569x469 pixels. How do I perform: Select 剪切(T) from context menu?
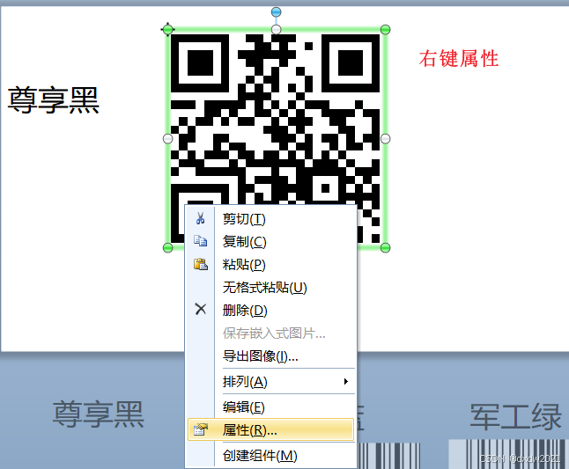coord(270,219)
